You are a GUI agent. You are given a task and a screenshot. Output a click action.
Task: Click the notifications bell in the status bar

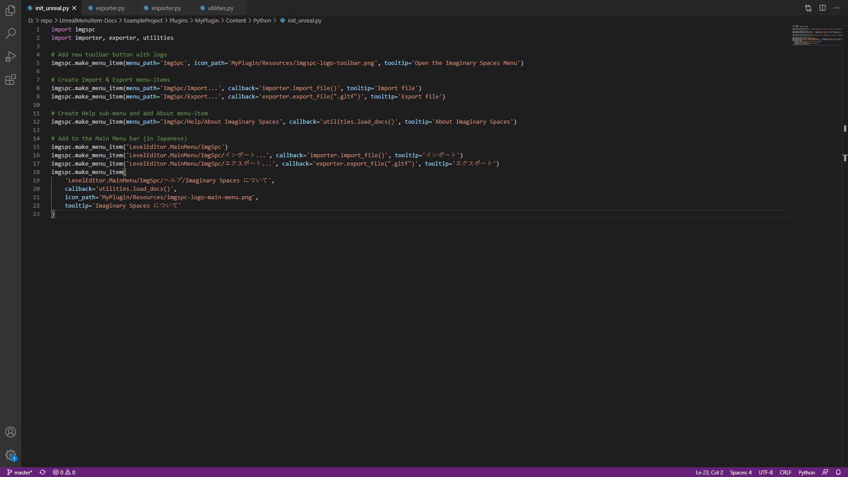click(838, 472)
